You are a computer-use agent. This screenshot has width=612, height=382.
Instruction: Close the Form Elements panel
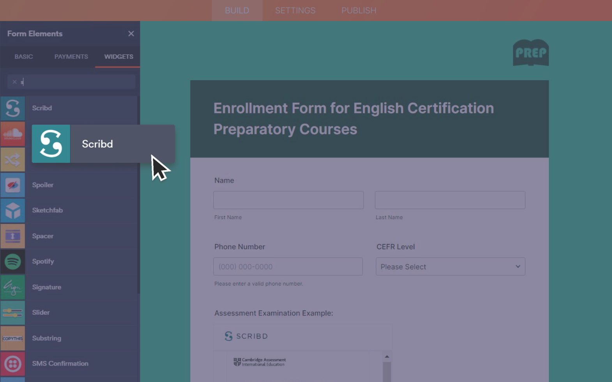[131, 34]
